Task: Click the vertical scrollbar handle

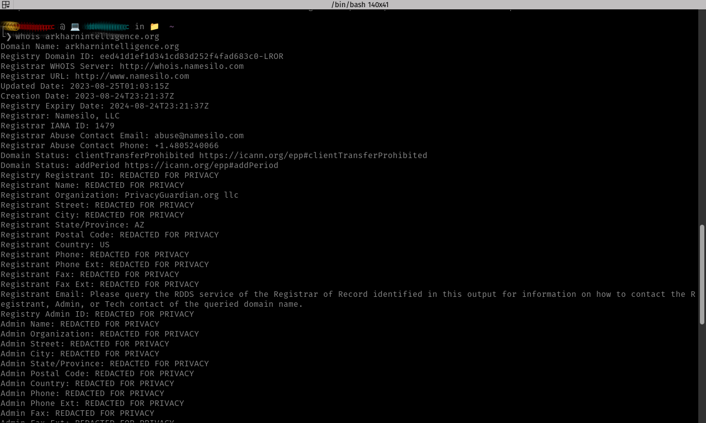Action: pyautogui.click(x=702, y=274)
